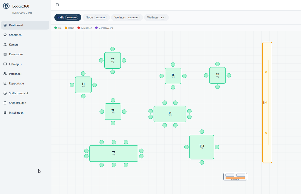The image size is (301, 194).
Task: Click the KITCHEN element
Action: pyautogui.click(x=235, y=177)
